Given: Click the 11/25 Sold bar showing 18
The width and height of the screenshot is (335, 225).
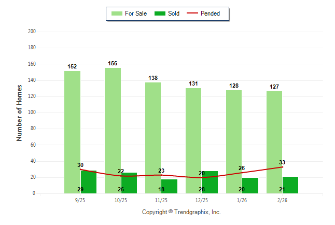Looking at the screenshot, I should click(170, 186).
